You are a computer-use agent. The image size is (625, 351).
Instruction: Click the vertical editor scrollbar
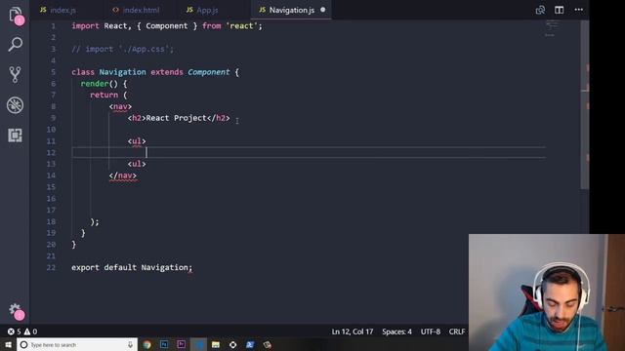pyautogui.click(x=585, y=104)
